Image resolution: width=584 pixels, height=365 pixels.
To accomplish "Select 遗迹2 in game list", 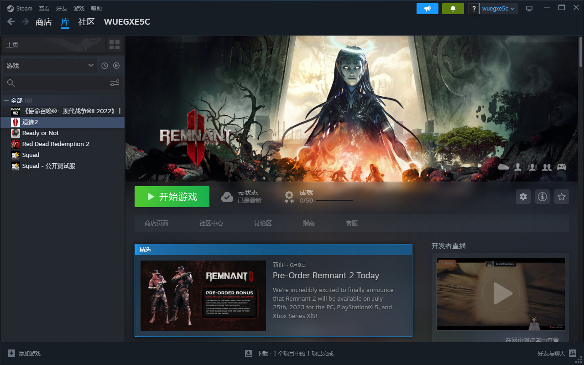I will point(63,122).
